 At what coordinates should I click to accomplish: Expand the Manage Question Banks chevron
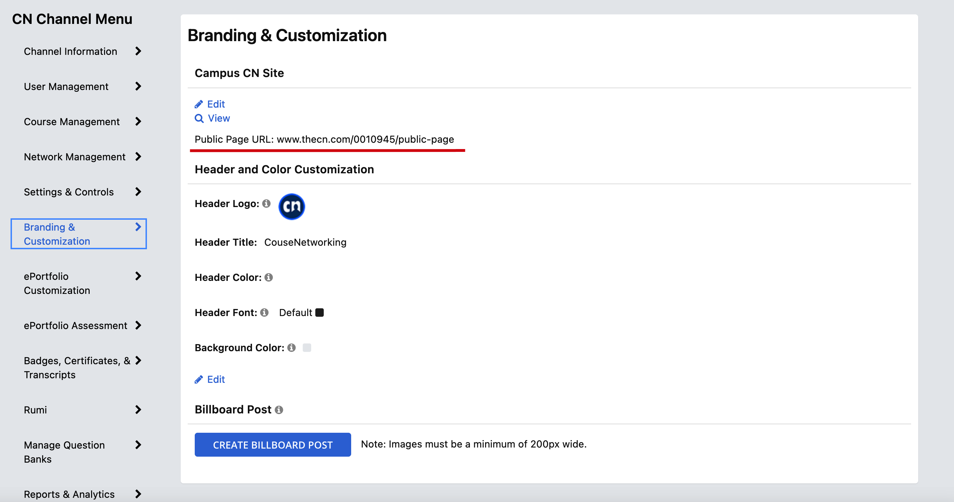pos(138,445)
